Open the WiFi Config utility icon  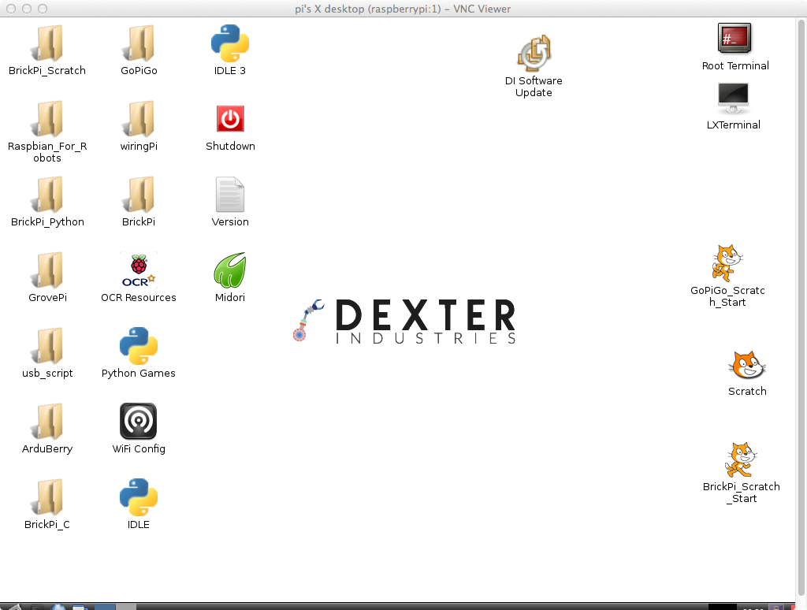139,421
